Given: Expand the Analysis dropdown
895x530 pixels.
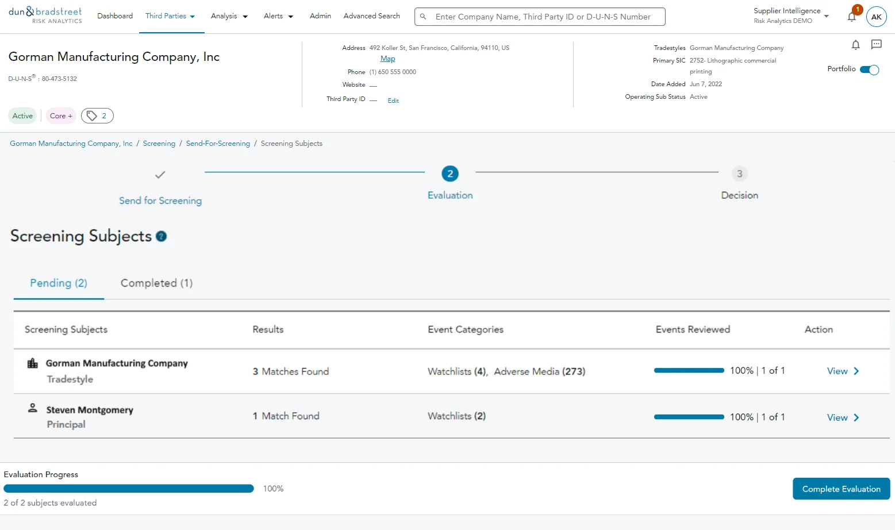Looking at the screenshot, I should click(x=229, y=16).
